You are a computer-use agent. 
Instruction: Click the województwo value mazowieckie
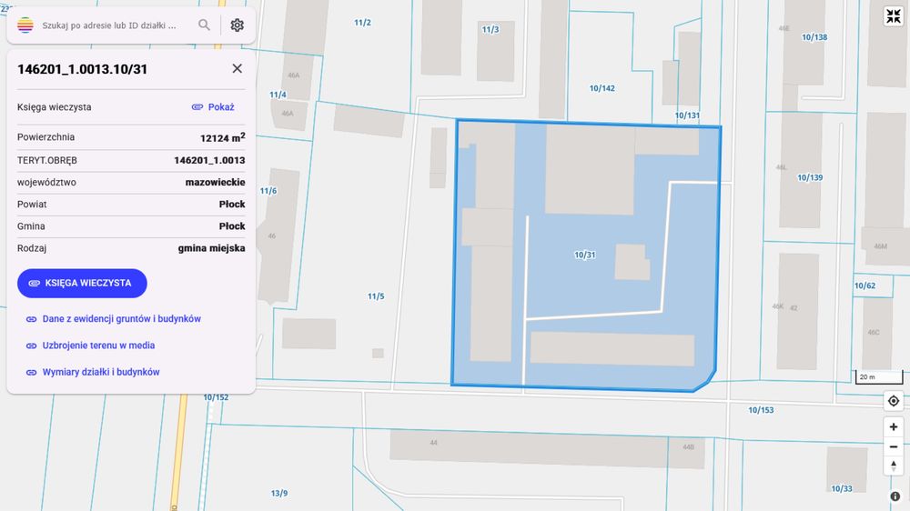215,182
